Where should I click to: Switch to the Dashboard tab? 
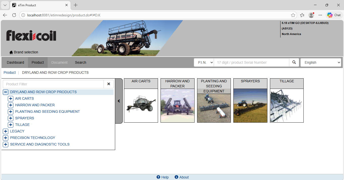pyautogui.click(x=15, y=62)
